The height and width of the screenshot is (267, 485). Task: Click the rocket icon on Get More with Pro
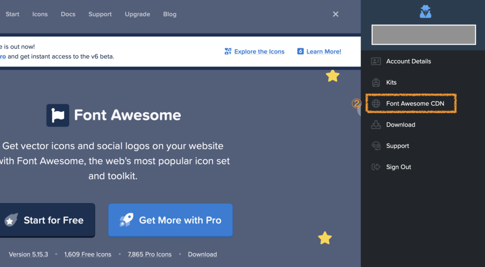pos(126,220)
